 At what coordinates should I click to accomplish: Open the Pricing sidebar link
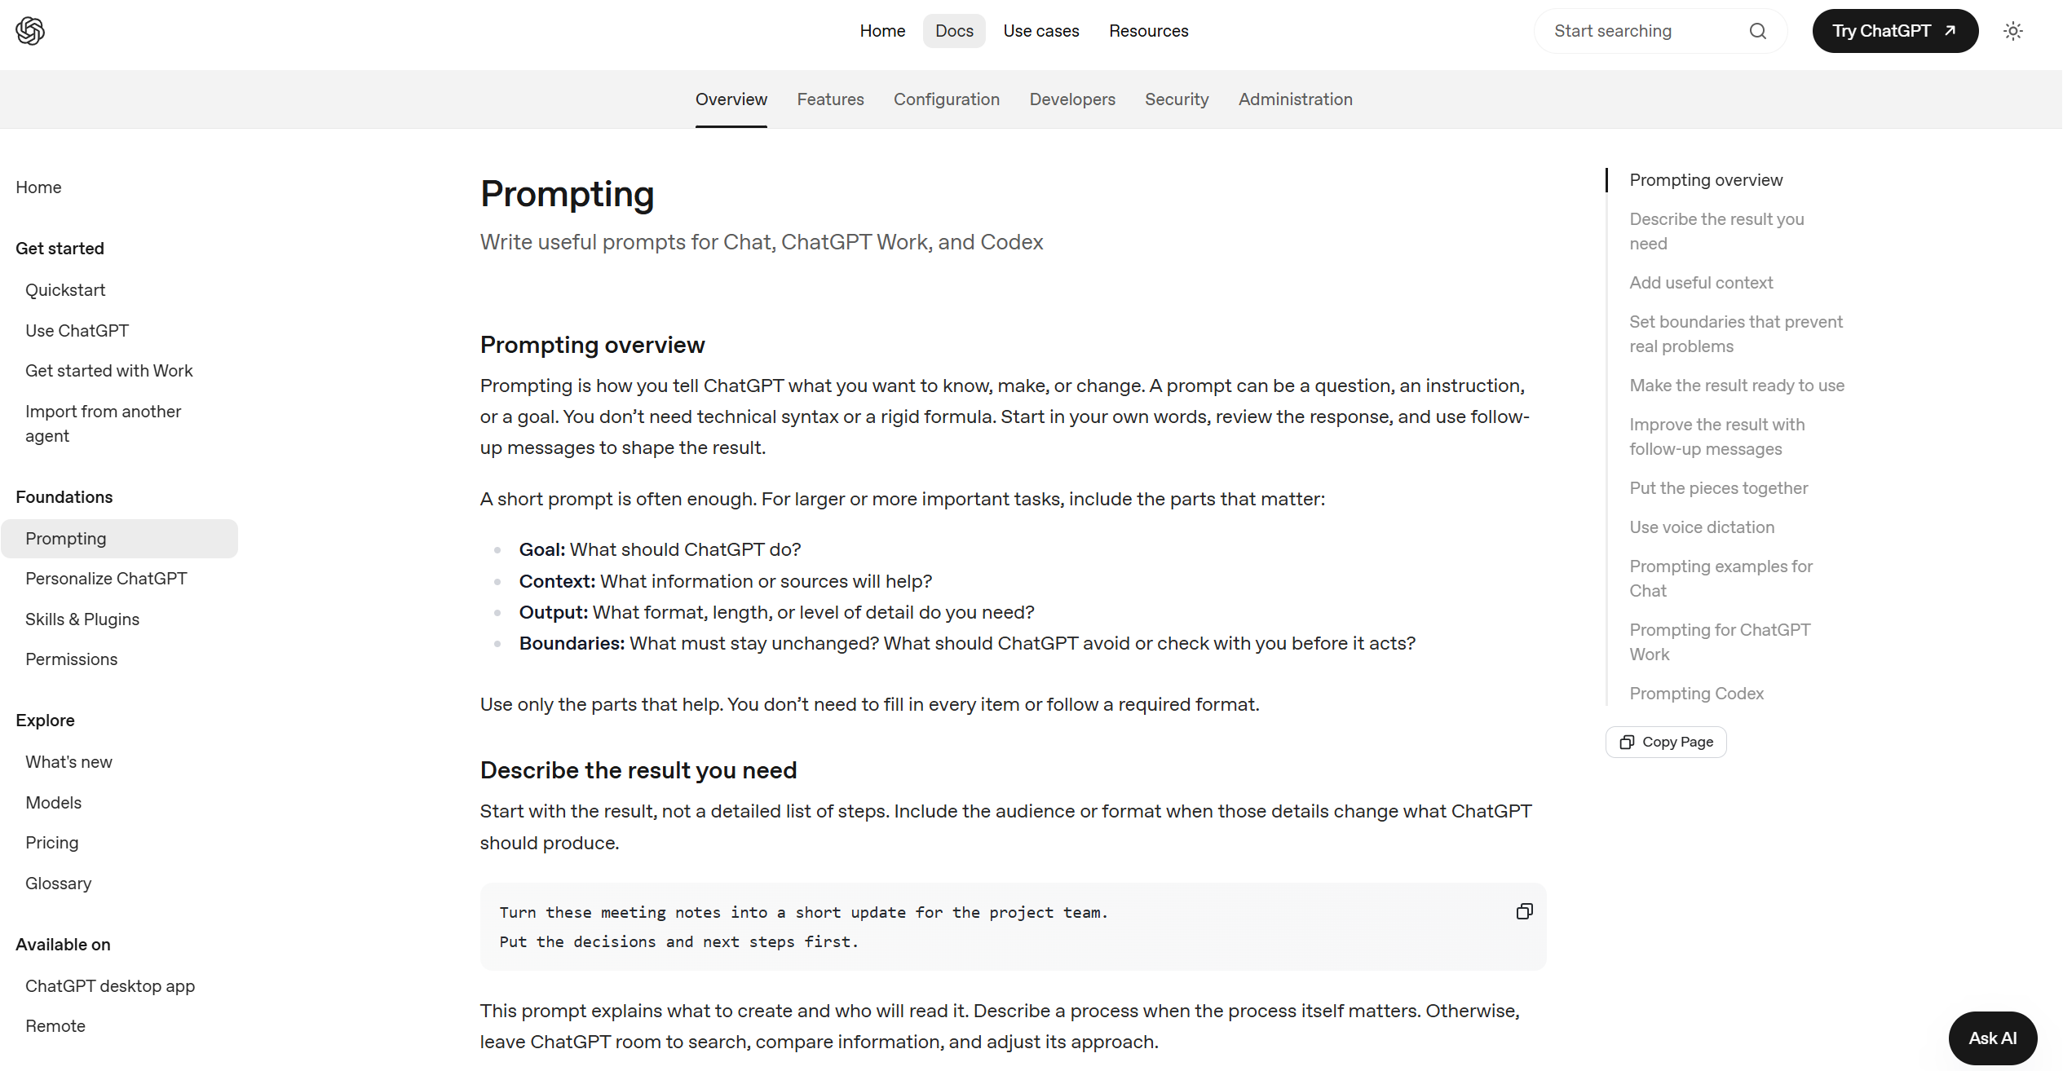coord(52,843)
